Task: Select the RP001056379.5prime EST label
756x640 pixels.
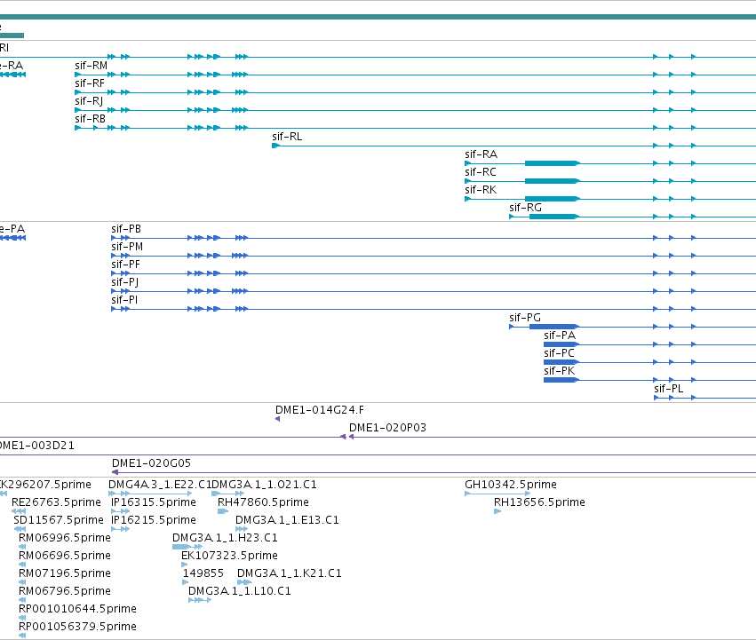Action: point(77,627)
